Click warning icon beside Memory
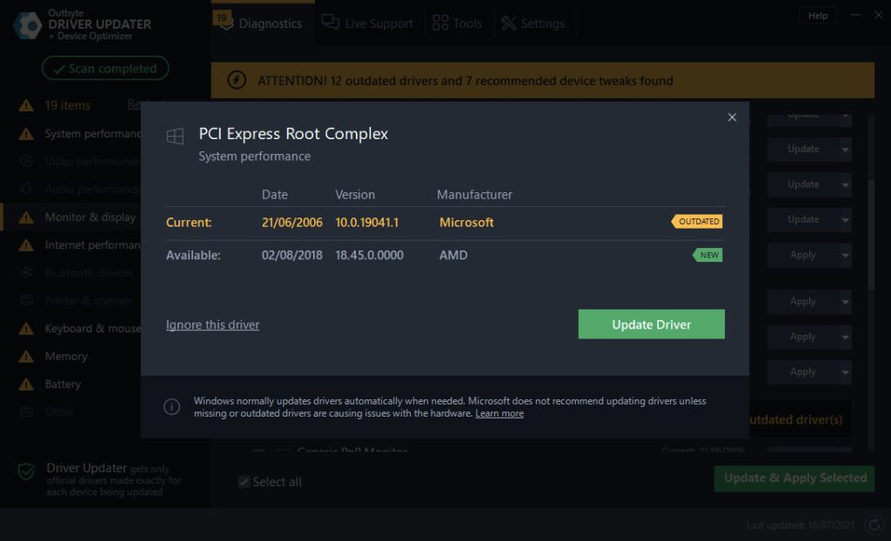 pyautogui.click(x=26, y=357)
